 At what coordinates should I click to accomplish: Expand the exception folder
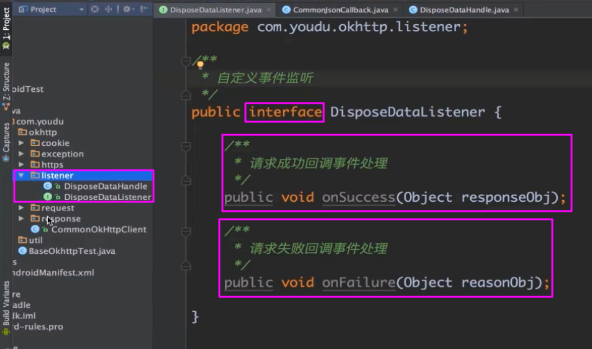(22, 153)
